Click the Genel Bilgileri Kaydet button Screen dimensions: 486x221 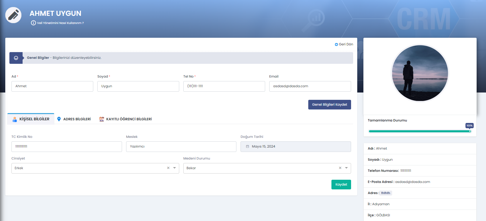point(330,105)
